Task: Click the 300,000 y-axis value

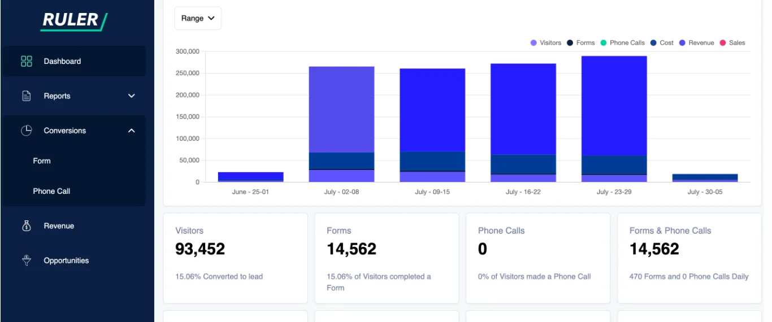Action: (x=187, y=51)
